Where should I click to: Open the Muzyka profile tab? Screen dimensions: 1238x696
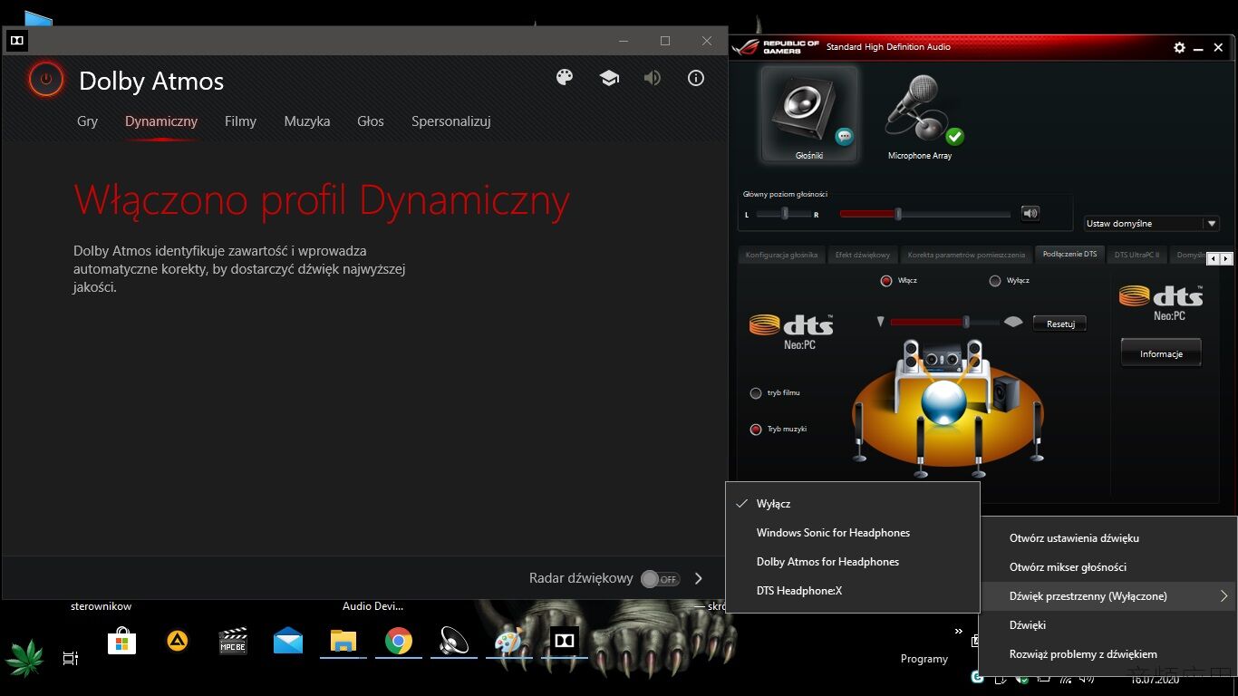coord(307,121)
